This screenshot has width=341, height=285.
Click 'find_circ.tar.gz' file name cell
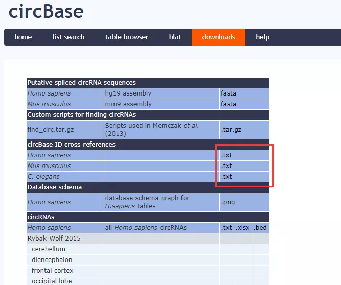tap(65, 130)
